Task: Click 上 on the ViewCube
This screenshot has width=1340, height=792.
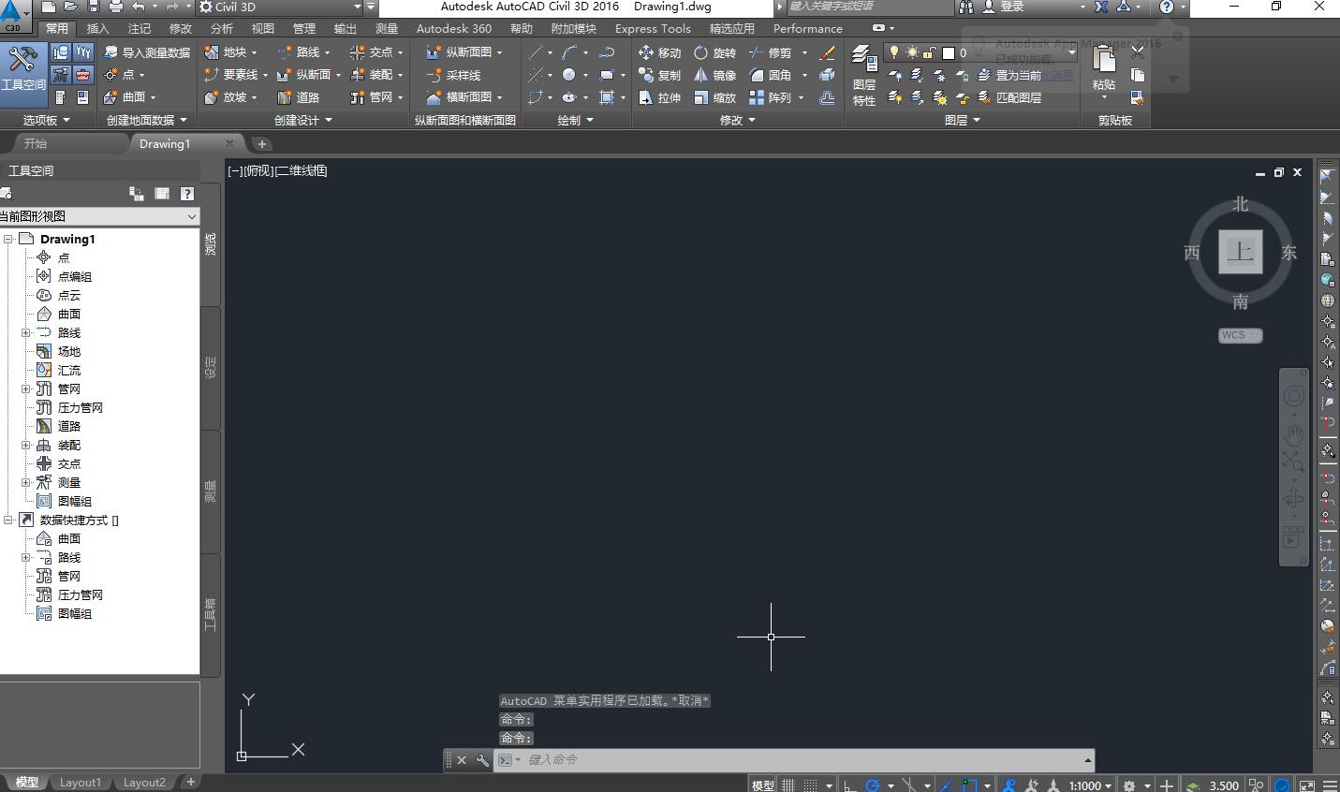Action: click(x=1240, y=252)
